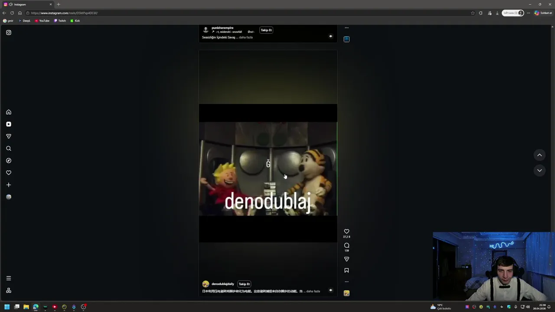Screen dimensions: 555x312
Task: Open the YouTube bookmark
Action: 42,21
